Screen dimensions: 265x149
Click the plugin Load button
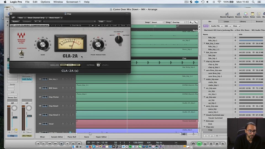coord(115,25)
